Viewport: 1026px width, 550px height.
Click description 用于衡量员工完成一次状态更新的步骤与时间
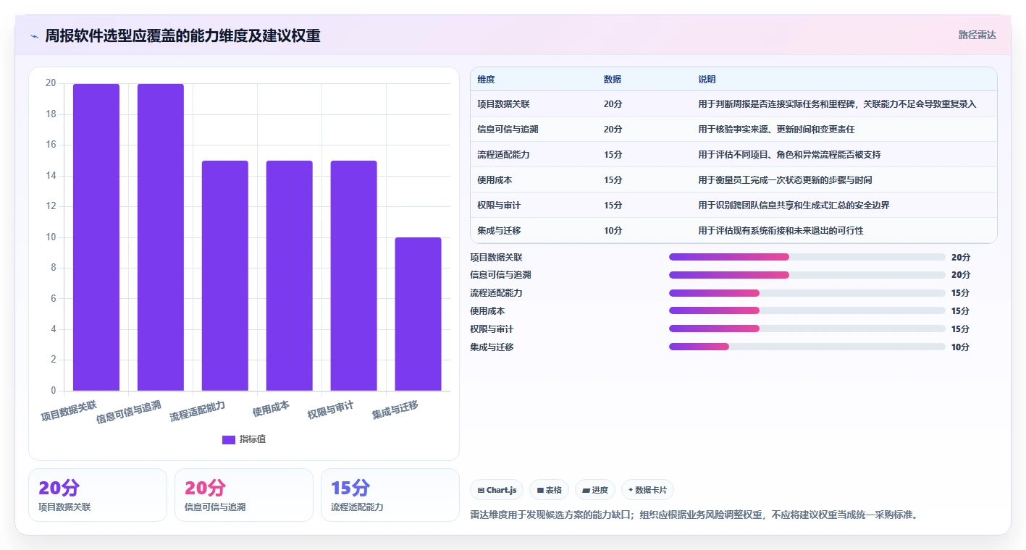tap(785, 180)
